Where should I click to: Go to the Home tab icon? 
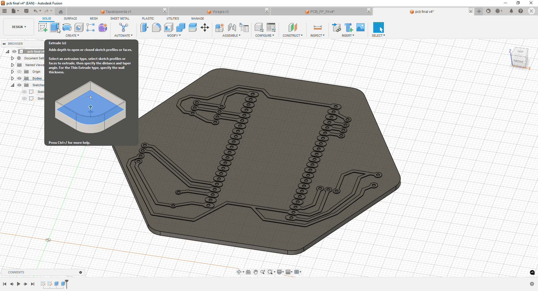61,11
